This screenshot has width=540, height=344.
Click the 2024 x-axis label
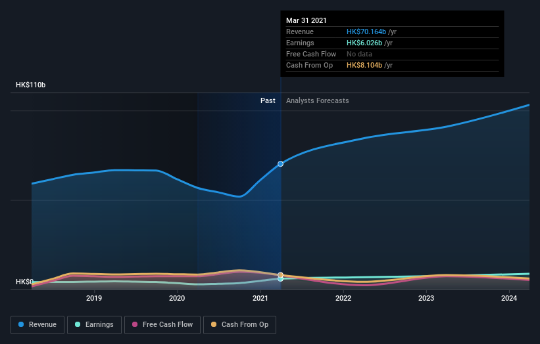509,298
